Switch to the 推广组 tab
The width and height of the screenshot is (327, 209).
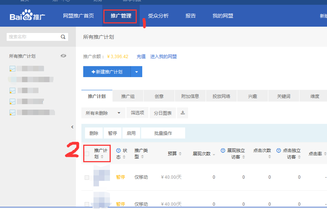(128, 96)
